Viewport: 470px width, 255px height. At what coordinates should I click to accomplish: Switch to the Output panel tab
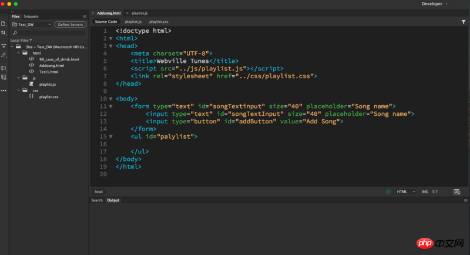113,200
